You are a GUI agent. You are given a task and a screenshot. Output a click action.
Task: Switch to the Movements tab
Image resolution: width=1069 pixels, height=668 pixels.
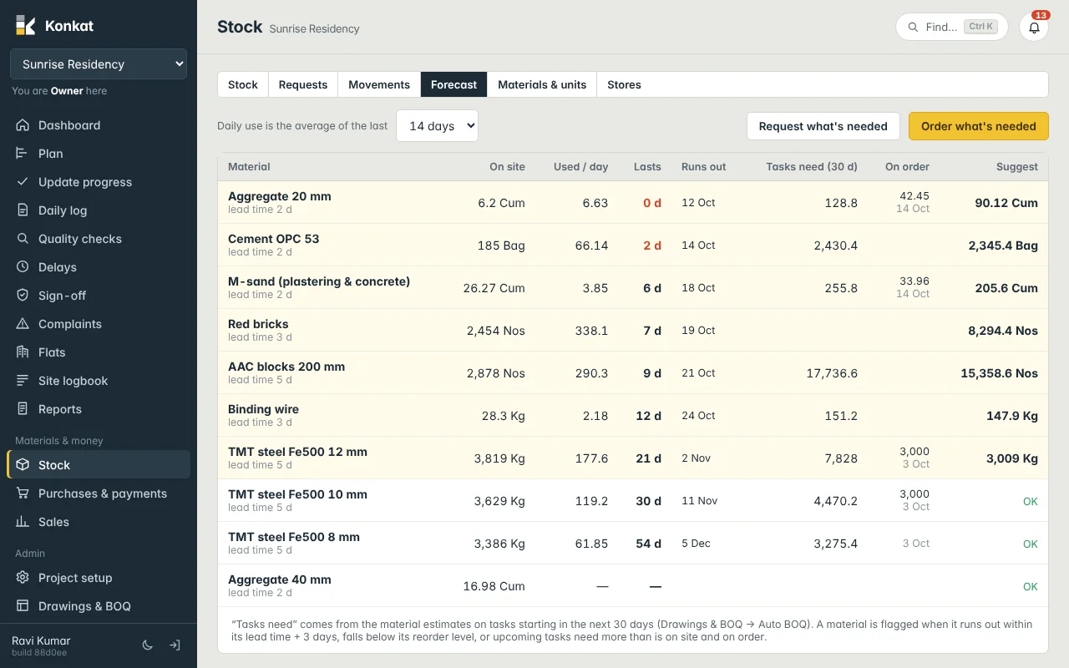pos(379,84)
